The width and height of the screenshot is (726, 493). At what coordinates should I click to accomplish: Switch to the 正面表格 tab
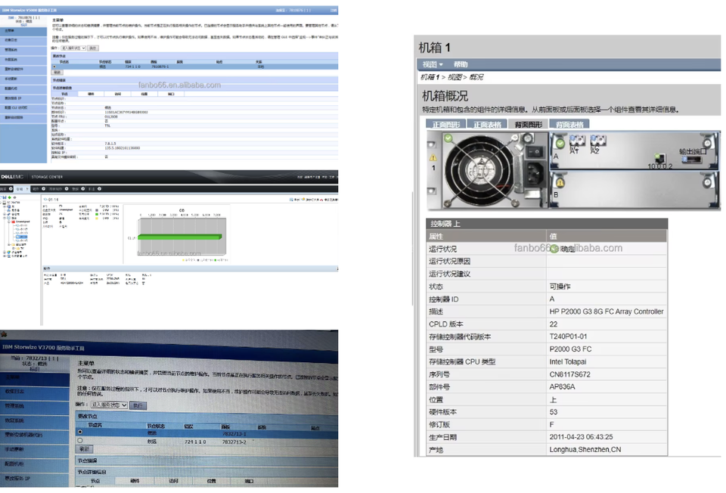pyautogui.click(x=487, y=125)
